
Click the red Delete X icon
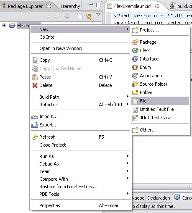[x=35, y=85]
